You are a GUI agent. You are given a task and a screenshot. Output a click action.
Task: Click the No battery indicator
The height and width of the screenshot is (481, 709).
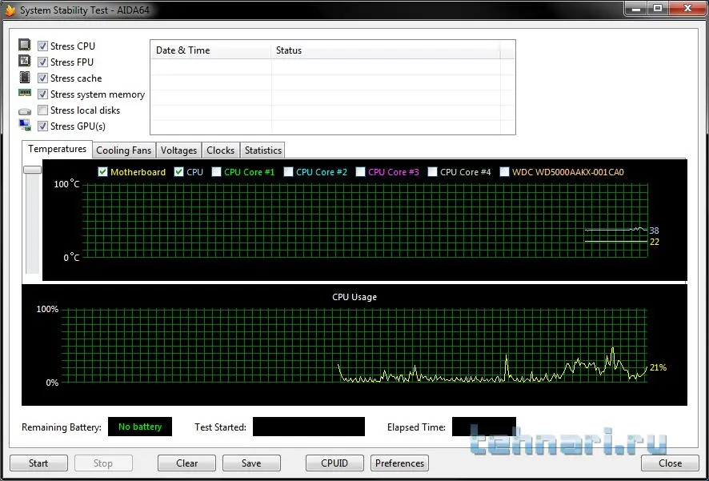coord(140,427)
